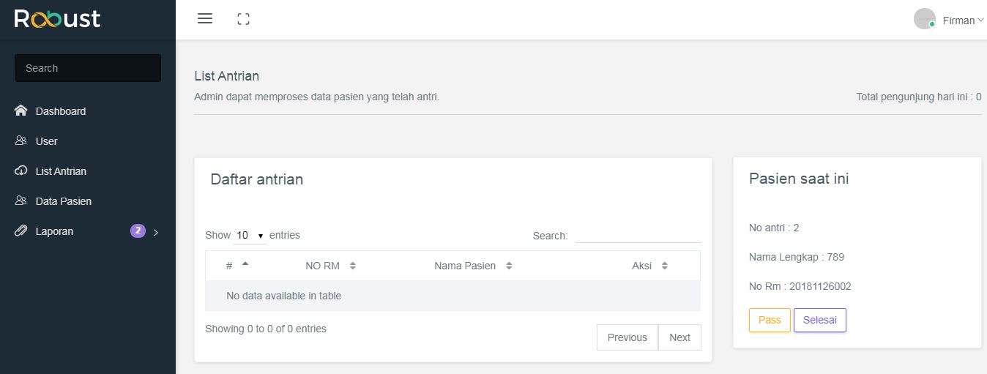Sort table by Aksi column
Image resolution: width=987 pixels, height=374 pixels.
649,266
